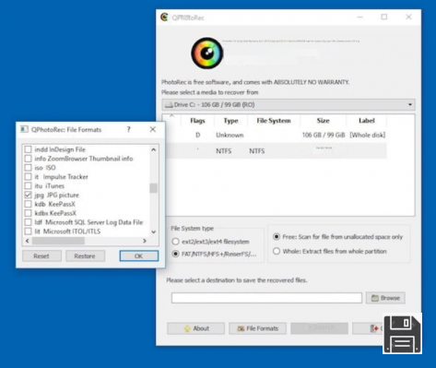Image resolution: width=436 pixels, height=368 pixels.
Task: Close the File Formats dialog
Action: click(153, 129)
